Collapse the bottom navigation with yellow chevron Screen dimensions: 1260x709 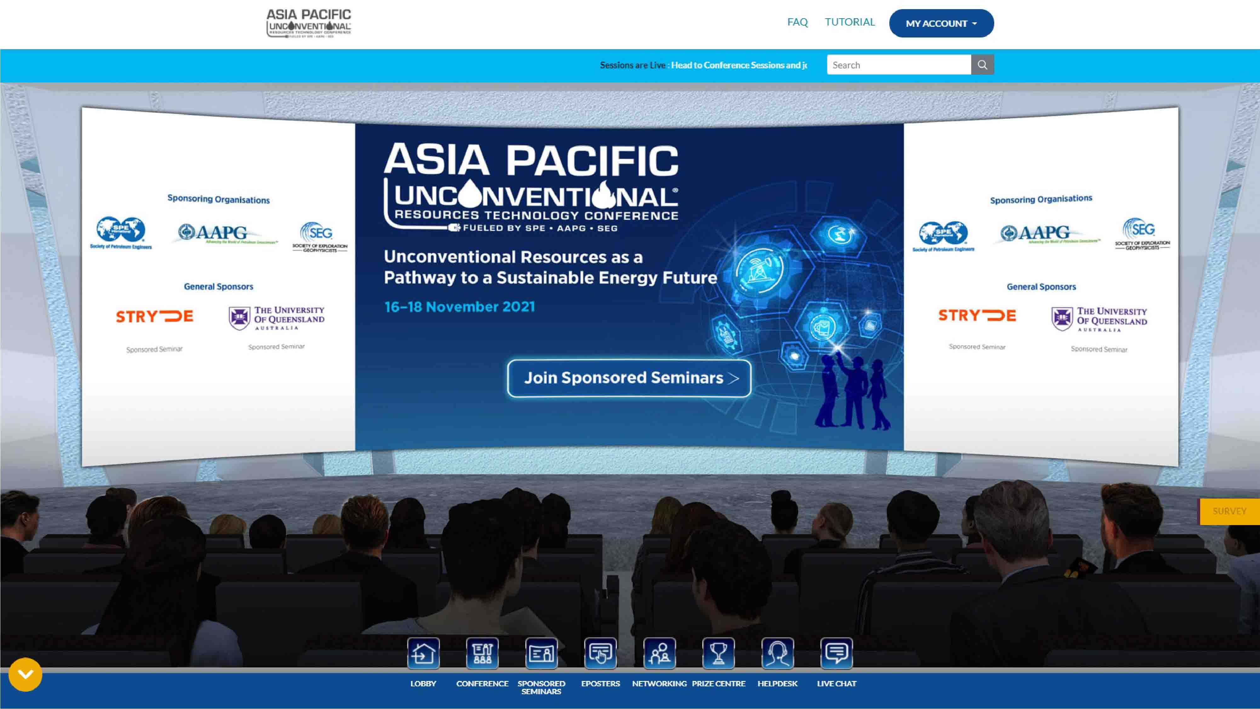tap(26, 674)
